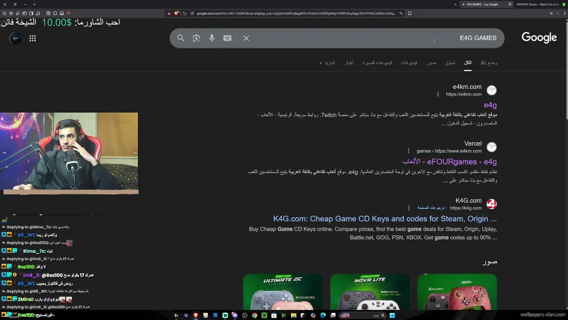The width and height of the screenshot is (568, 320).
Task: Open more options for K4G.com result
Action: click(409, 208)
